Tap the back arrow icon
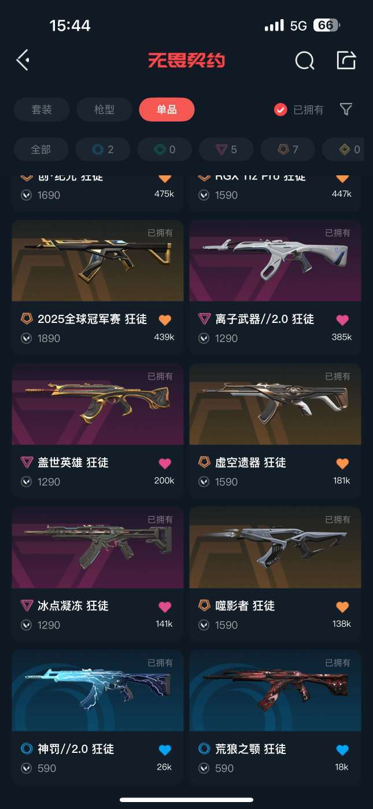Screen dimensions: 373x809 tap(23, 60)
